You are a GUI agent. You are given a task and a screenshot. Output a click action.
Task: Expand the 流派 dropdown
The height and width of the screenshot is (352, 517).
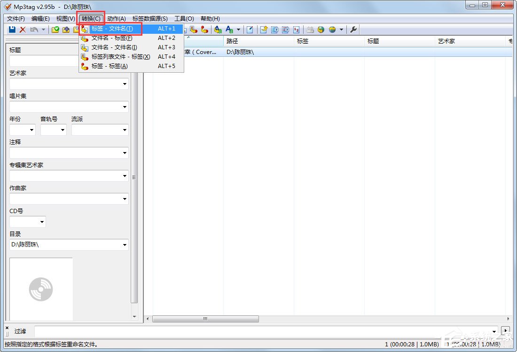[125, 130]
